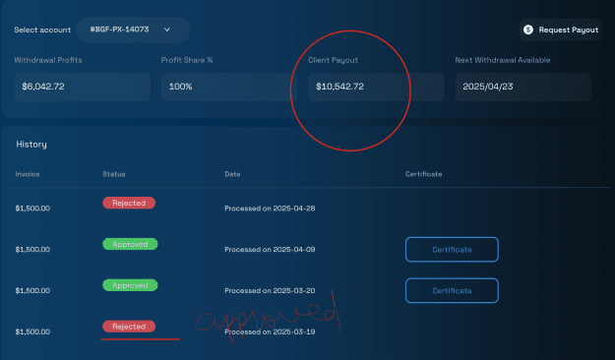Open the #BGF-PX-14073 account dropdown
The height and width of the screenshot is (360, 615).
[134, 30]
